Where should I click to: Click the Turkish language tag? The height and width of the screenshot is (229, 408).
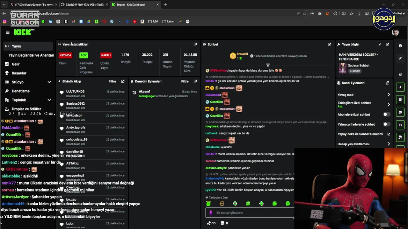(355, 71)
